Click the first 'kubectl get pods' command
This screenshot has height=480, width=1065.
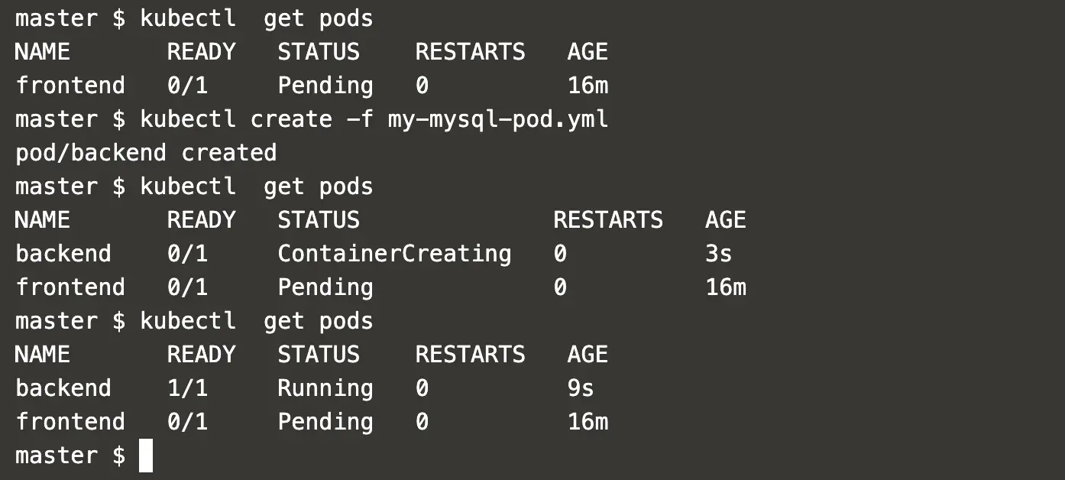[257, 18]
